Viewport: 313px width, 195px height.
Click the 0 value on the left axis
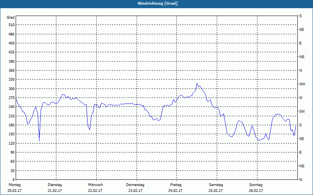pos(14,179)
